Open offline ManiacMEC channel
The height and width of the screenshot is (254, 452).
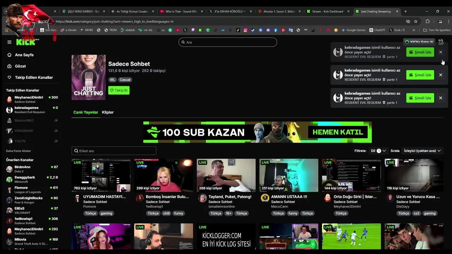32,120
